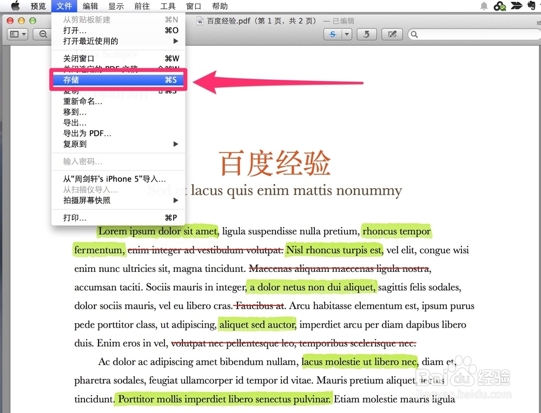Viewport: 541px width, 413px height.
Task: Click the 已编辑 title status text
Action: (x=344, y=21)
